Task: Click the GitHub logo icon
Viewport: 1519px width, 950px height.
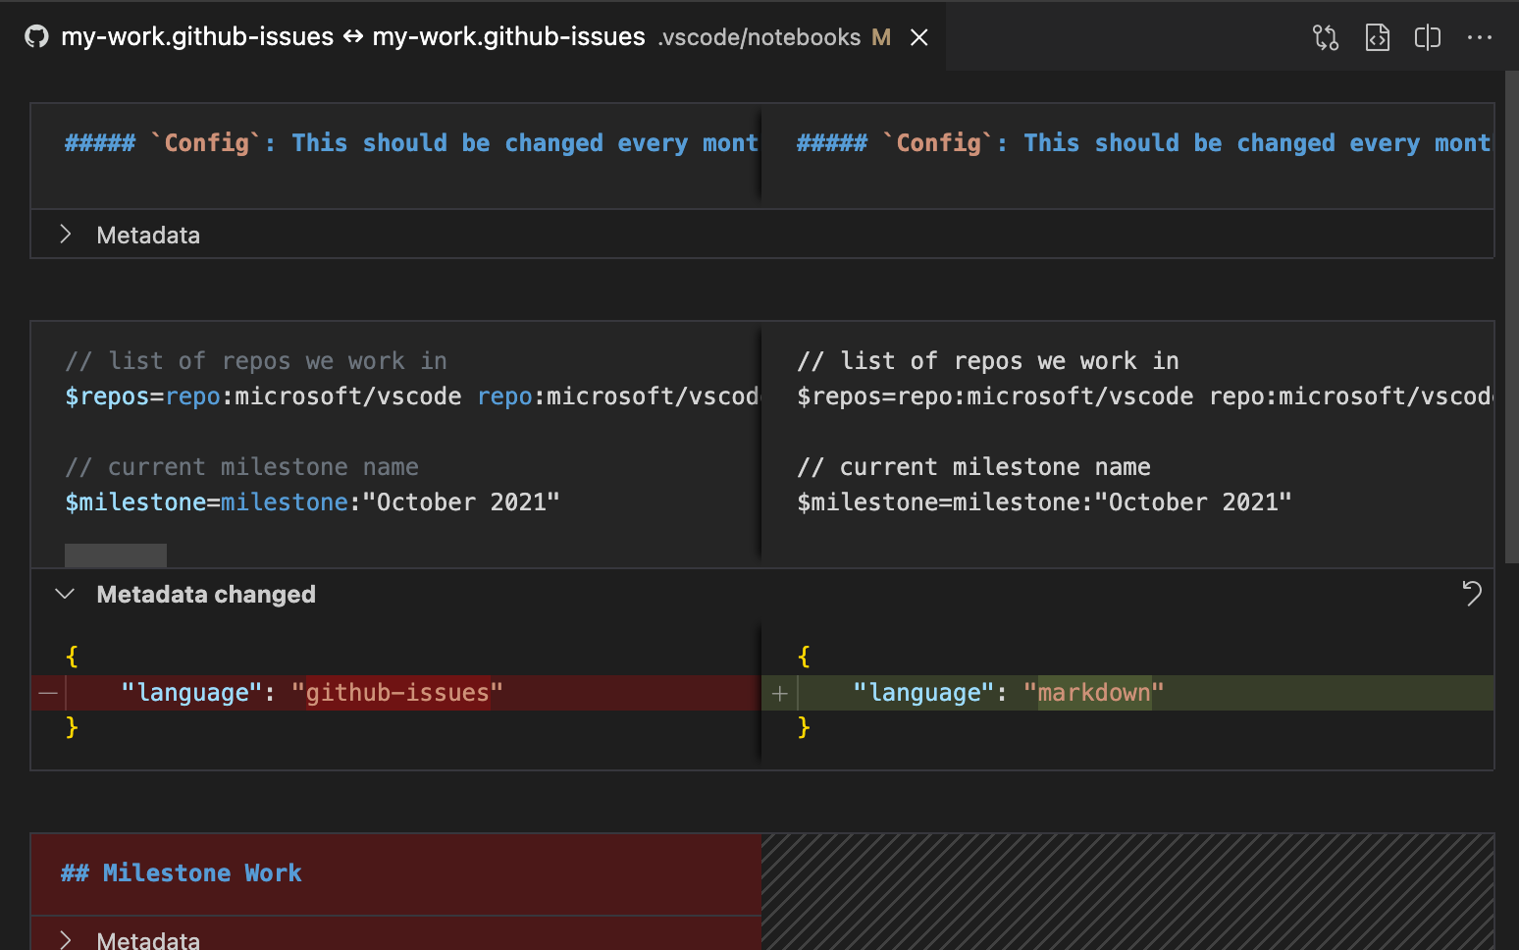Action: pyautogui.click(x=36, y=36)
